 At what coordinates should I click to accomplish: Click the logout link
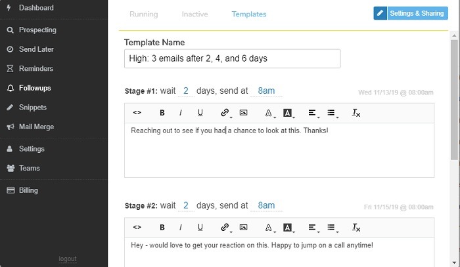tap(68, 259)
